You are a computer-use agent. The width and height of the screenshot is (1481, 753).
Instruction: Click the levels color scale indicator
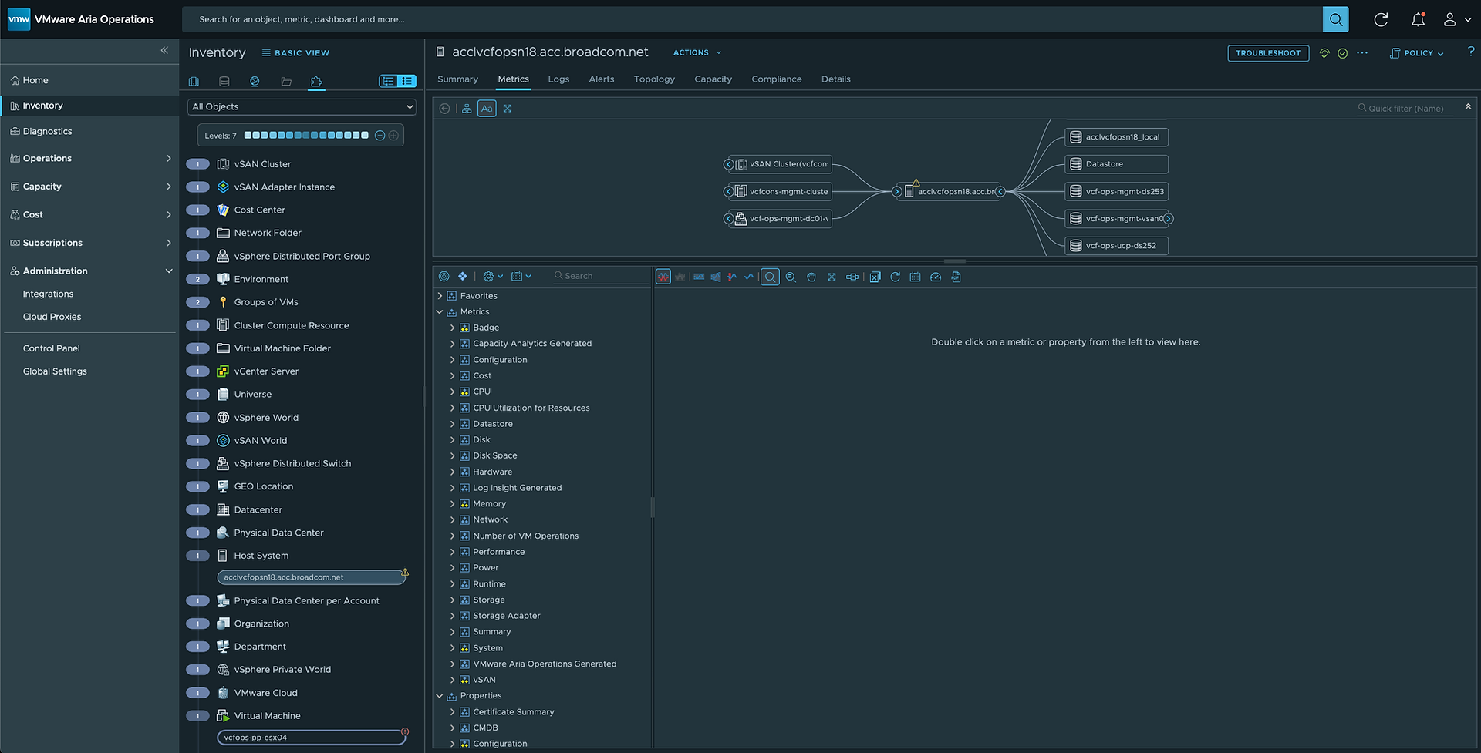pyautogui.click(x=306, y=136)
